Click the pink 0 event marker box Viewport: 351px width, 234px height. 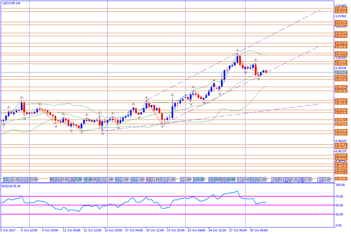pos(51,179)
